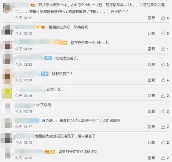The width and height of the screenshot is (172, 162).
Task: Open the yellow avatar of 起步价3元 commenter
Action: pos(7,93)
